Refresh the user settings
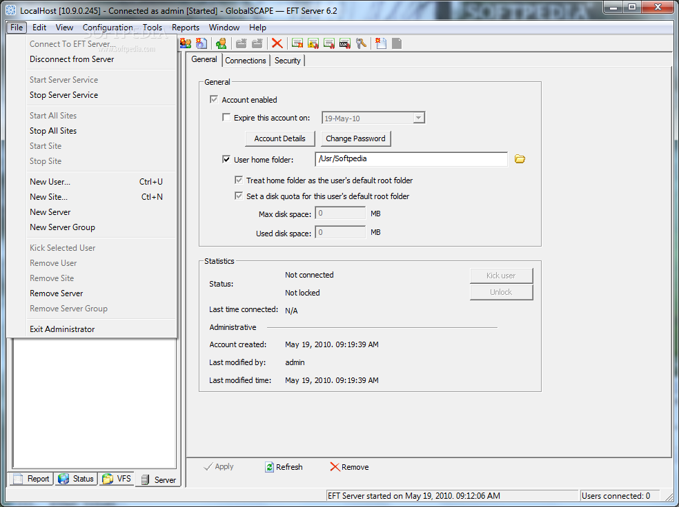679x507 pixels. pyautogui.click(x=284, y=467)
